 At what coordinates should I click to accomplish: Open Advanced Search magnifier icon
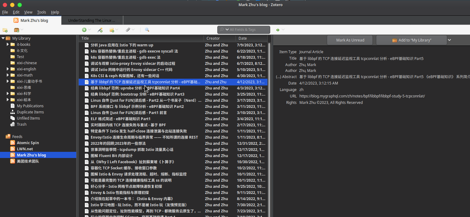pyautogui.click(x=147, y=30)
